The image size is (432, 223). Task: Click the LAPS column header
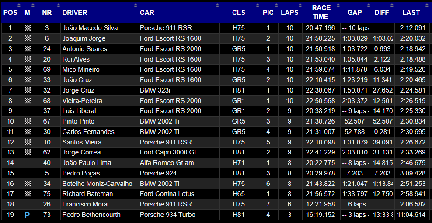click(289, 13)
